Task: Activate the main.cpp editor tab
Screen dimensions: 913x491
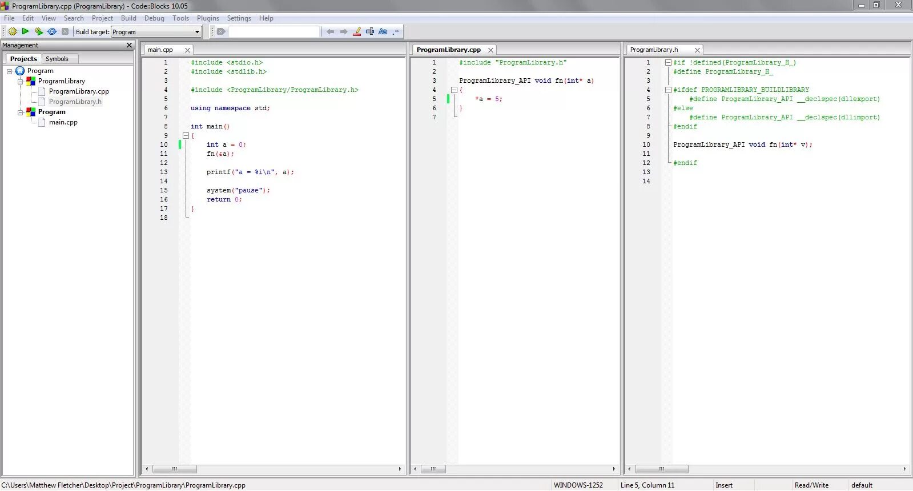Action: tap(160, 50)
